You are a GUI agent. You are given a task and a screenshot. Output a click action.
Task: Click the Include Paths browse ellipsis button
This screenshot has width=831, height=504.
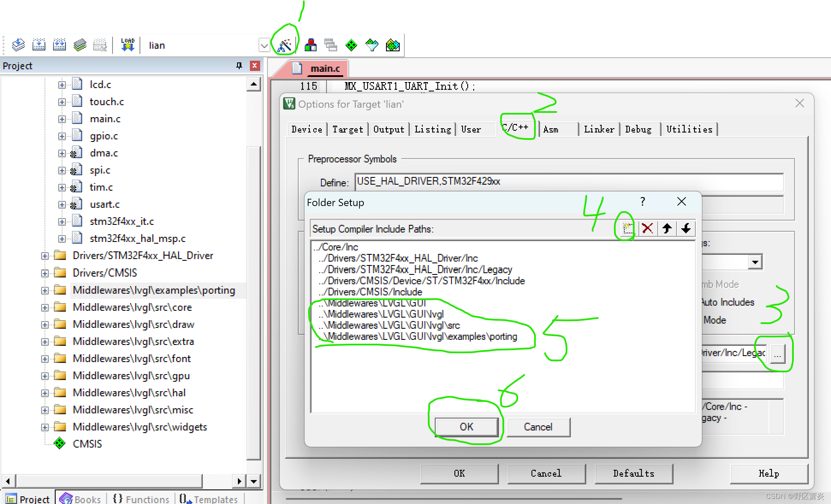pyautogui.click(x=777, y=354)
